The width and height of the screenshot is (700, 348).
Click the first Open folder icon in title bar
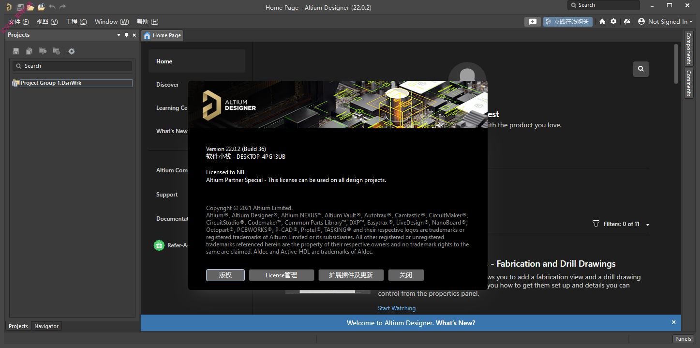(x=30, y=7)
